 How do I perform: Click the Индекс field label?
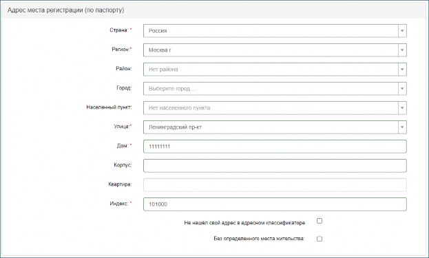click(x=121, y=204)
